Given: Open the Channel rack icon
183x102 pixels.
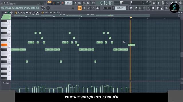Looking at the screenshot, I should [x=140, y=8].
